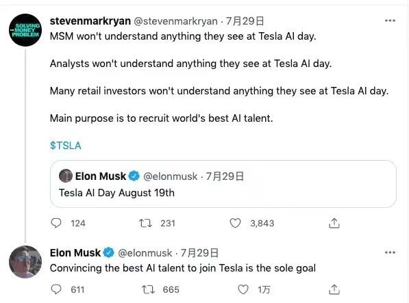Click the verified badge beside Elon Musk's reply name
The image size is (409, 303).
click(x=108, y=253)
